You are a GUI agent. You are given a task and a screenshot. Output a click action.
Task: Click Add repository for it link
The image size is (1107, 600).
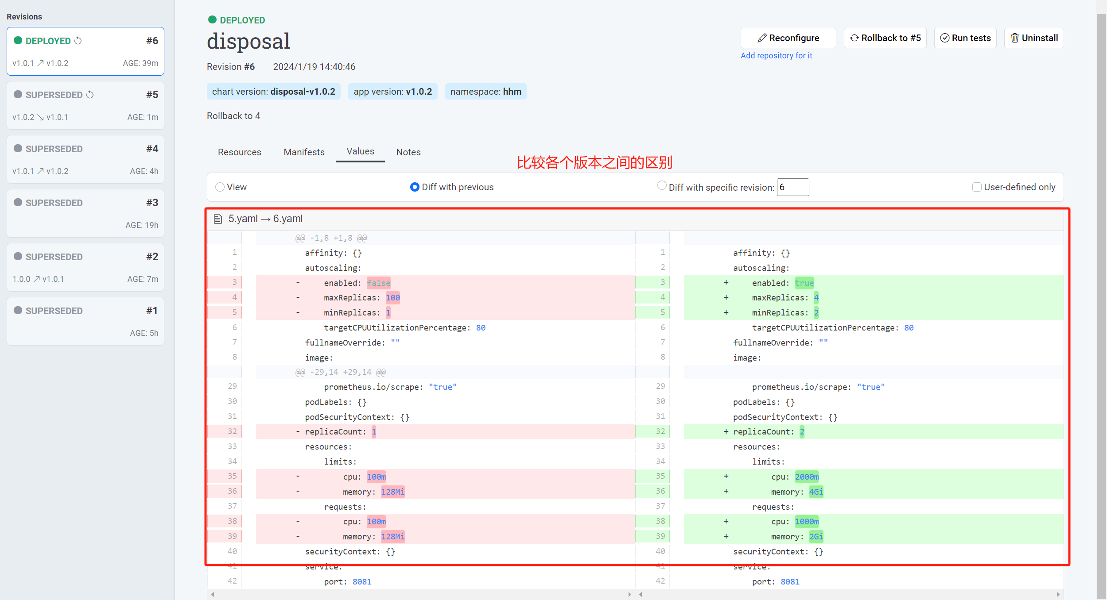pyautogui.click(x=776, y=56)
